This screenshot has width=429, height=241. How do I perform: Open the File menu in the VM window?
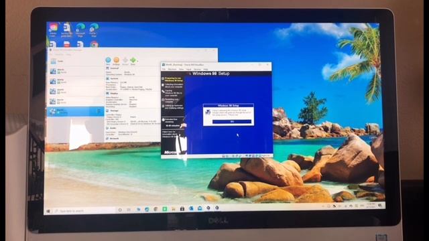pyautogui.click(x=164, y=69)
